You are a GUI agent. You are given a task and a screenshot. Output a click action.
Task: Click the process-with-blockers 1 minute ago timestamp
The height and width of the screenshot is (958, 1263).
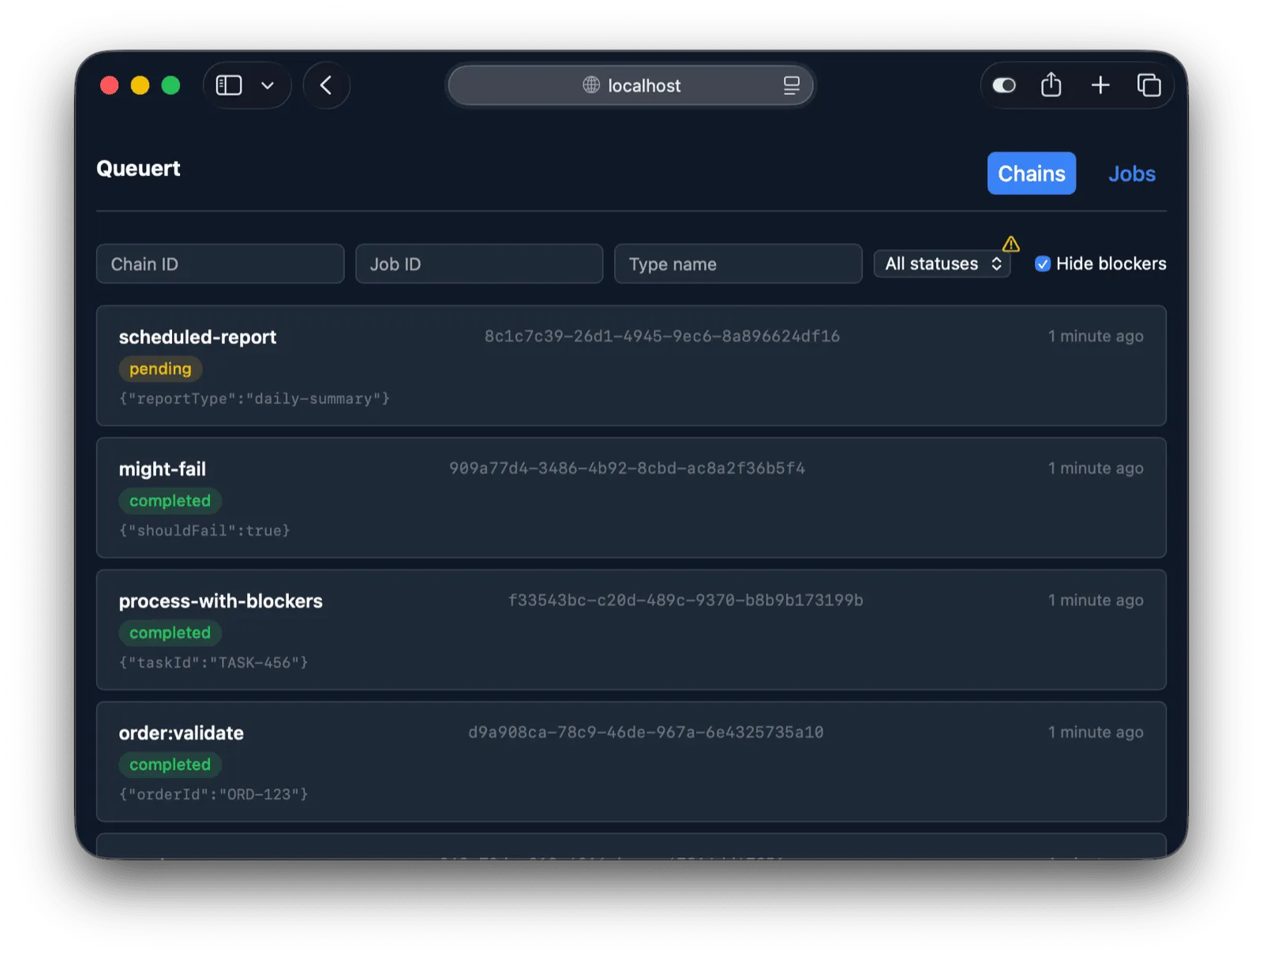click(1096, 600)
